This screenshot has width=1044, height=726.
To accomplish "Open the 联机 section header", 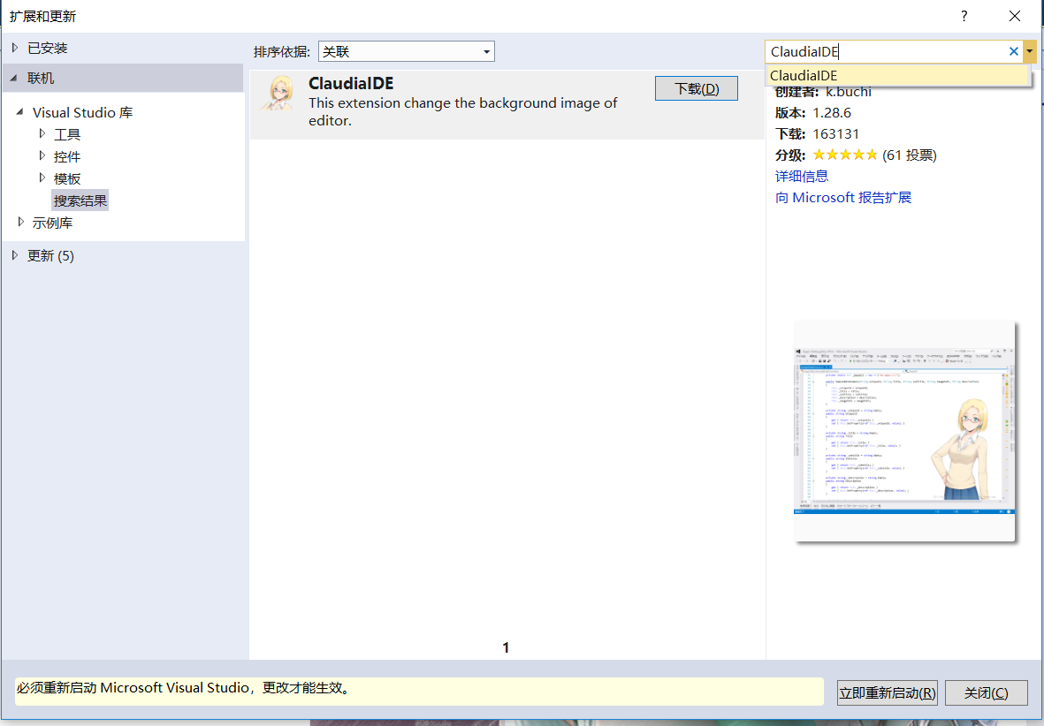I will pyautogui.click(x=123, y=78).
